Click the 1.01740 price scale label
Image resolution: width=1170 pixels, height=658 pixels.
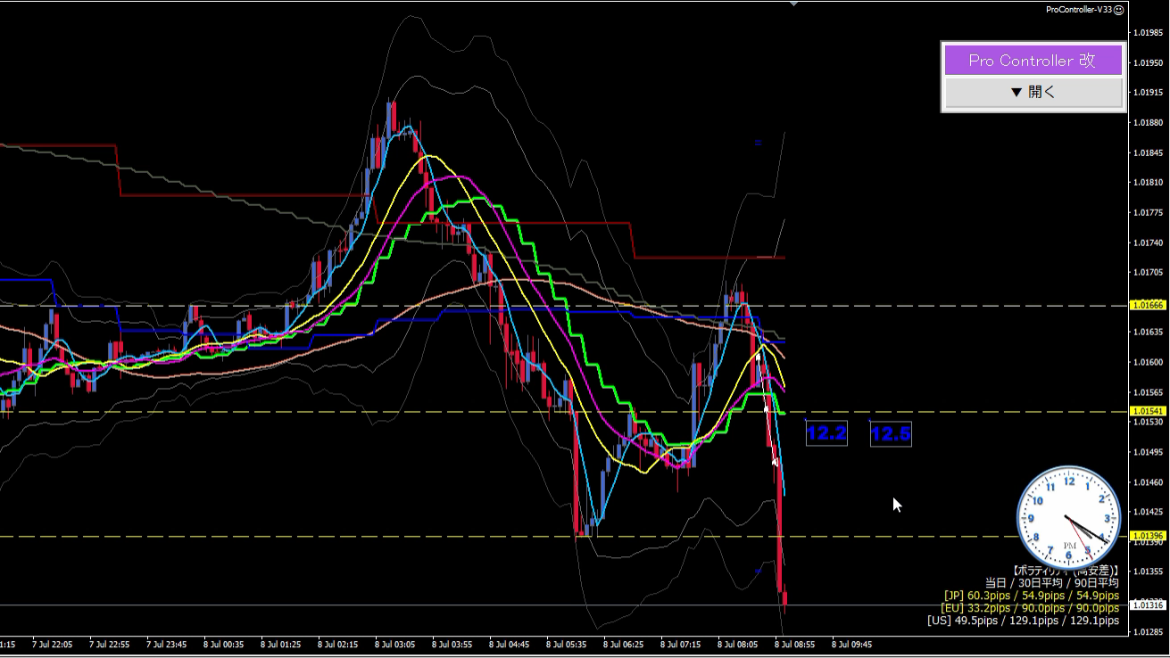[1148, 243]
